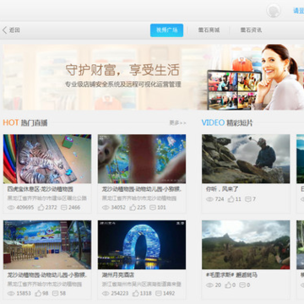Click the back arrow next to 返回
Screen dimensions: 304x304
tap(5, 30)
